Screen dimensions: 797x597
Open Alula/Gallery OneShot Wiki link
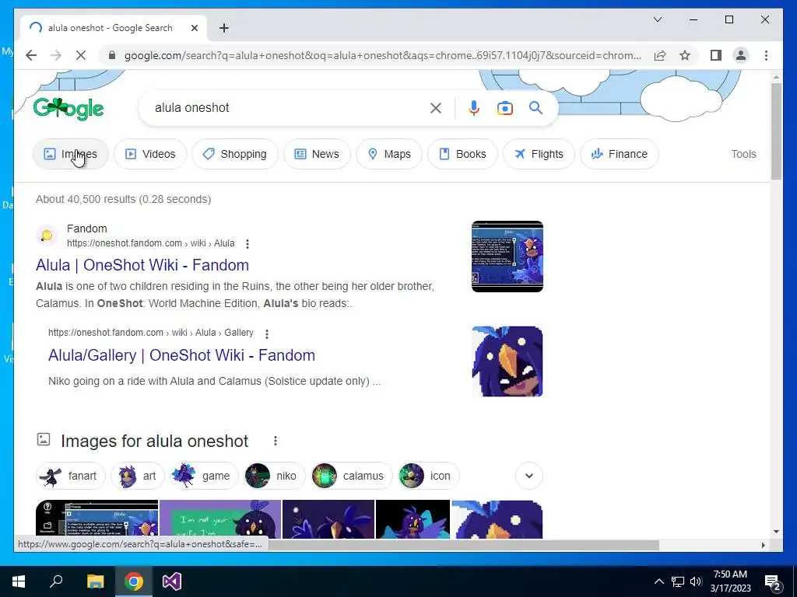(181, 354)
